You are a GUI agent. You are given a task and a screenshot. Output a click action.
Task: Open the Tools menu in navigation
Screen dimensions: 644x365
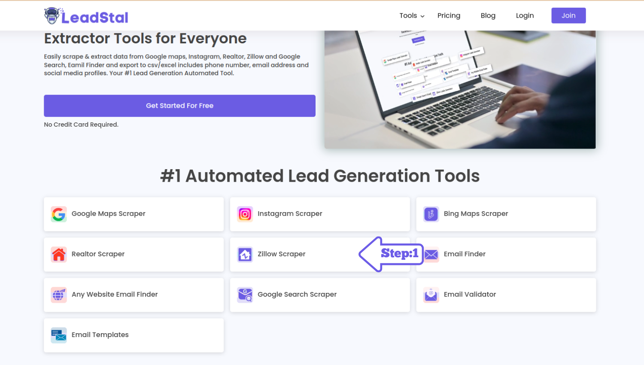tap(412, 15)
